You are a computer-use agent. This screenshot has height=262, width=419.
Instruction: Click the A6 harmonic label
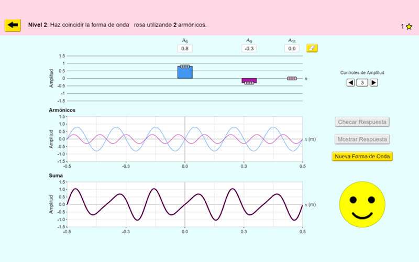185,40
